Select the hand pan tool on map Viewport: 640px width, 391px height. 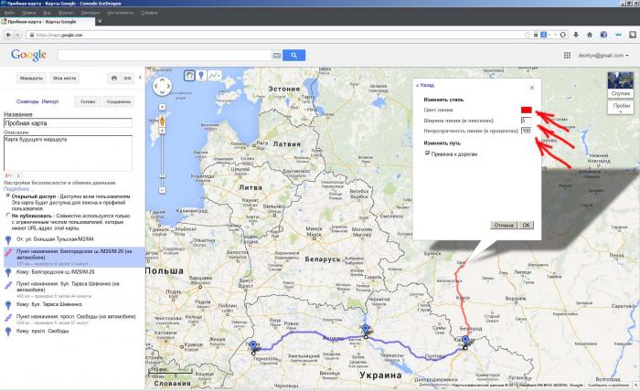click(x=187, y=76)
